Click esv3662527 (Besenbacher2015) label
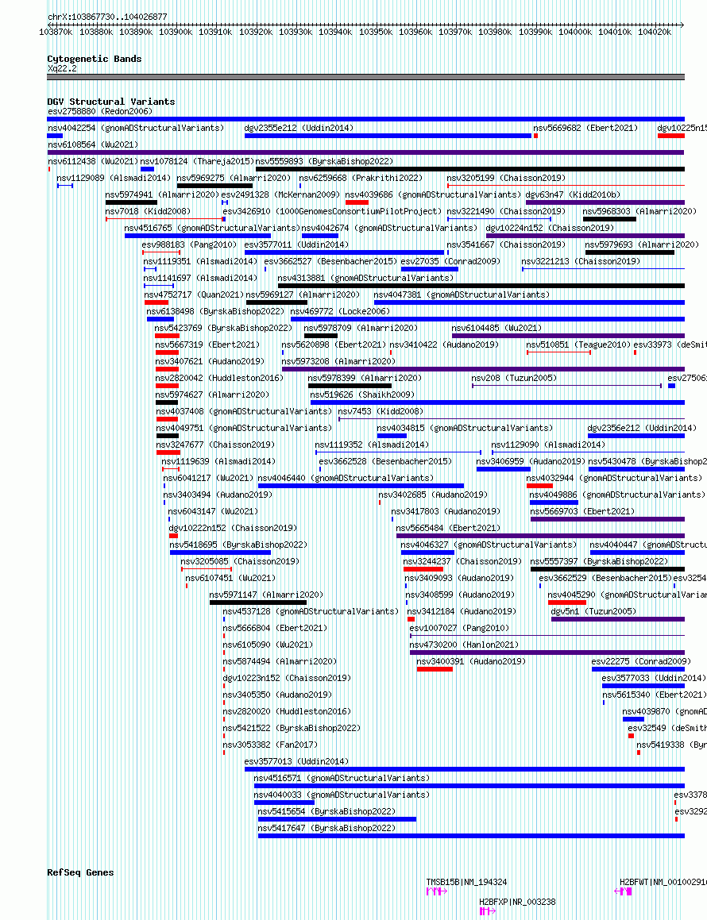This screenshot has height=920, width=707. 330,261
